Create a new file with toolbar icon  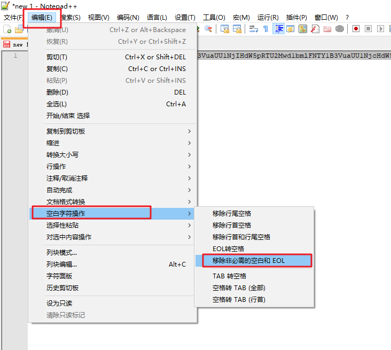click(x=7, y=29)
